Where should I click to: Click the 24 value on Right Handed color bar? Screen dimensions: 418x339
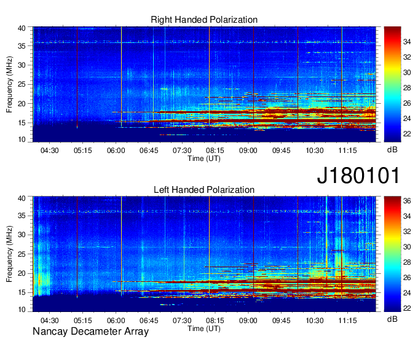[407, 119]
